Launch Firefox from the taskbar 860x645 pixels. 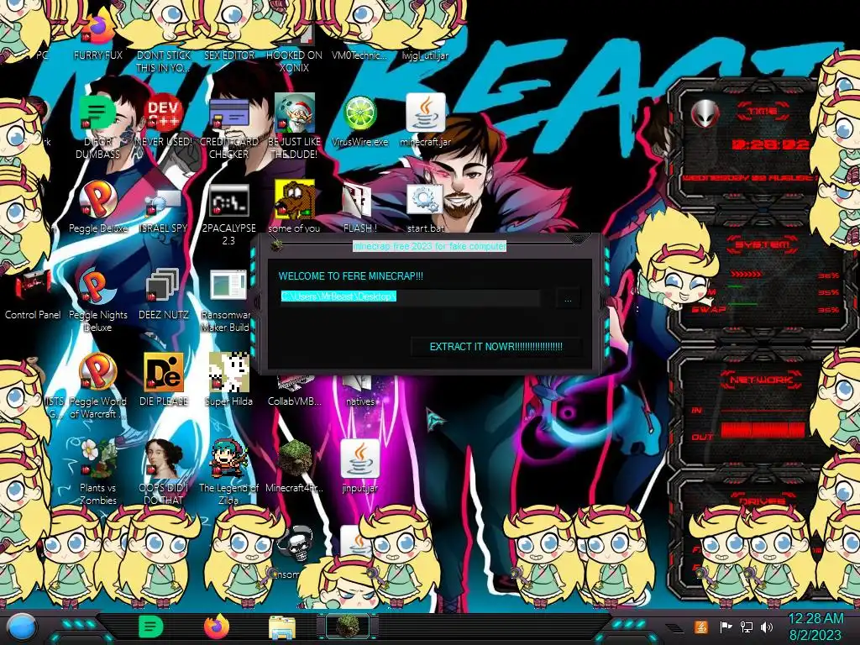[216, 627]
